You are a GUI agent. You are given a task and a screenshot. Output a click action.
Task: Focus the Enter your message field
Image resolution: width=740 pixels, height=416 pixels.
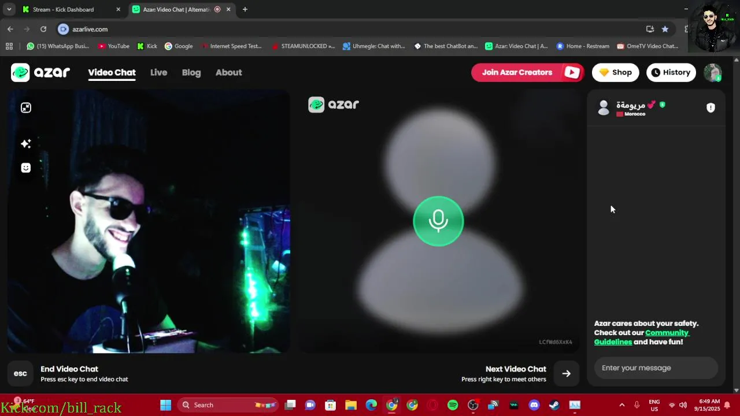(656, 367)
